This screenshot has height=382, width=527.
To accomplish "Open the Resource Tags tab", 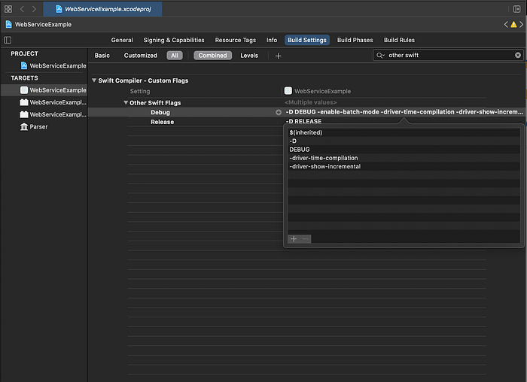I will 235,41.
